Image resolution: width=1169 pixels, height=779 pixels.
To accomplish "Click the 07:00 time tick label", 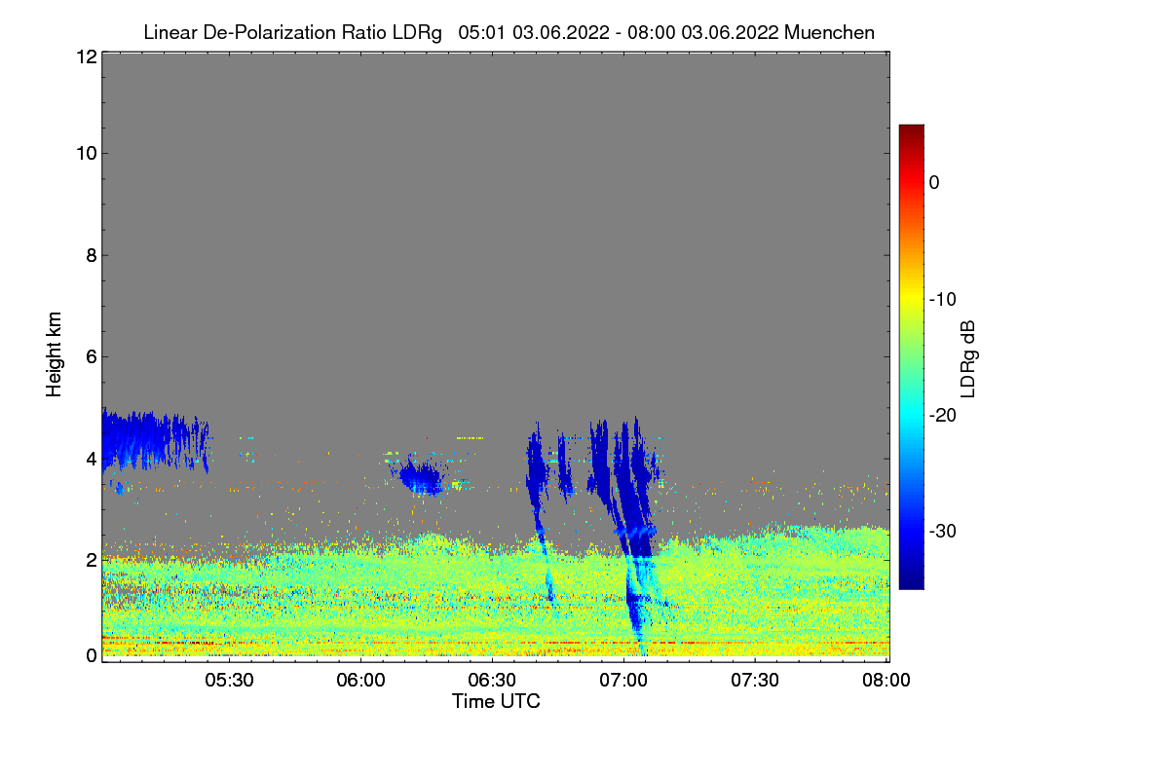I will (x=623, y=681).
